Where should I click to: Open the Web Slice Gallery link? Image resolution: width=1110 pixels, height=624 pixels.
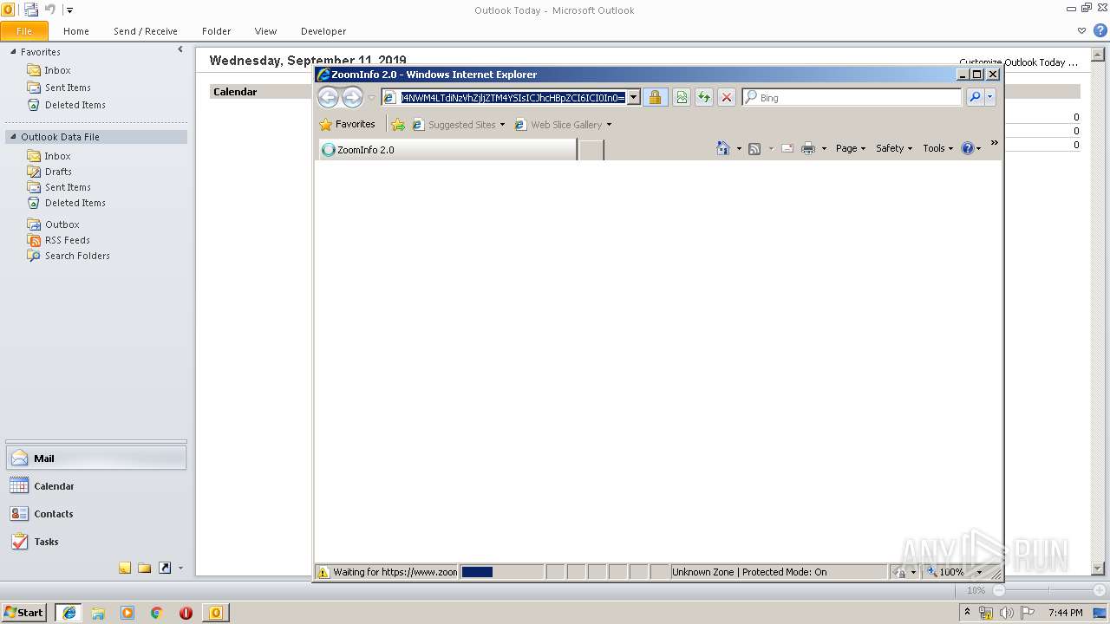coord(563,125)
